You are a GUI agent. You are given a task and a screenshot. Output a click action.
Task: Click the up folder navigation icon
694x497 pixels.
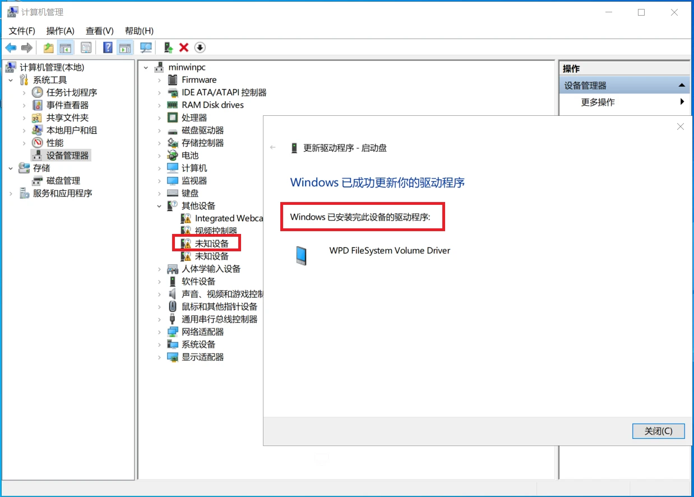tap(48, 48)
